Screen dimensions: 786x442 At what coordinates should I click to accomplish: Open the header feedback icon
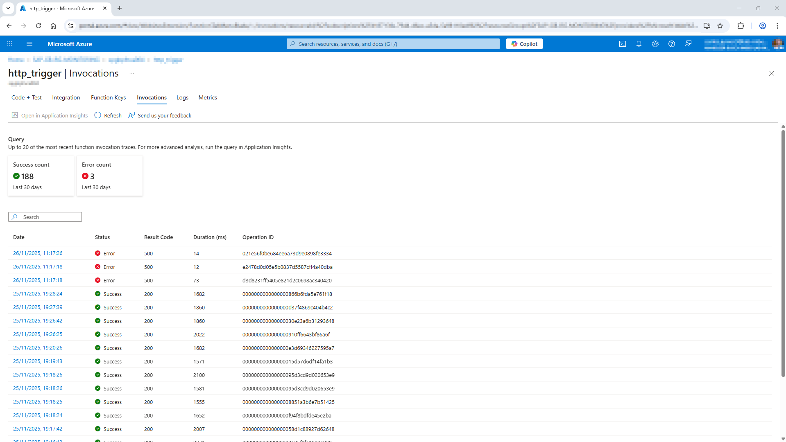[x=688, y=44]
